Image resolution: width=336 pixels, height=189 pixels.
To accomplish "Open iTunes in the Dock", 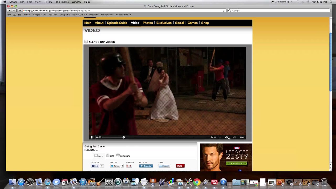I will pos(83,182).
